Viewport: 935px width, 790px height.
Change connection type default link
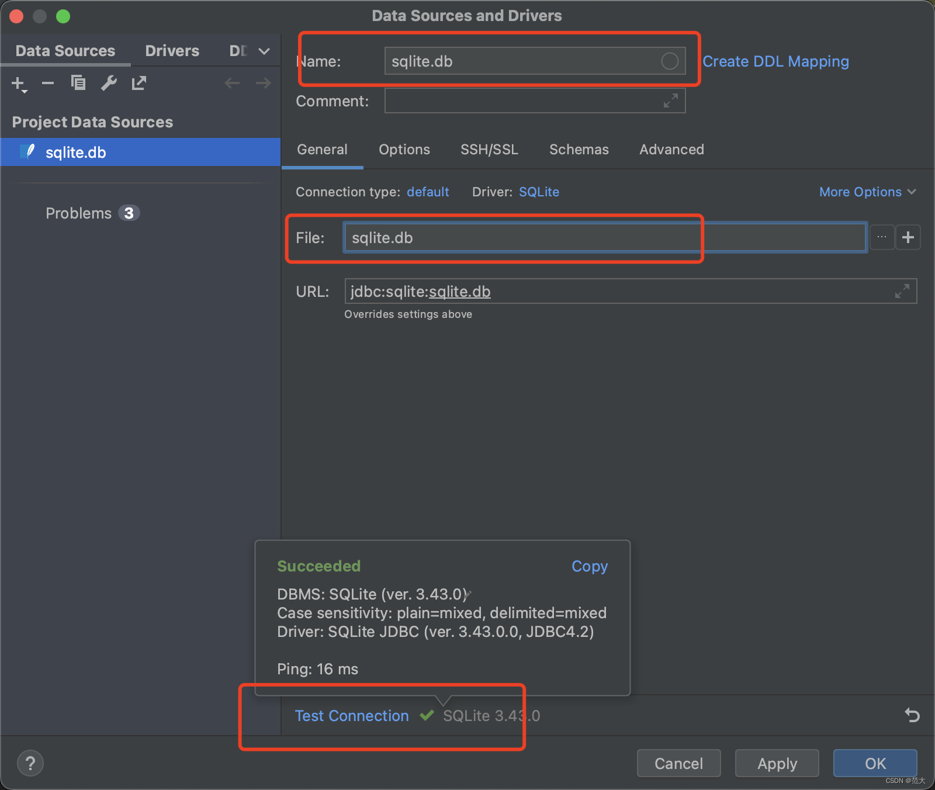(x=428, y=192)
